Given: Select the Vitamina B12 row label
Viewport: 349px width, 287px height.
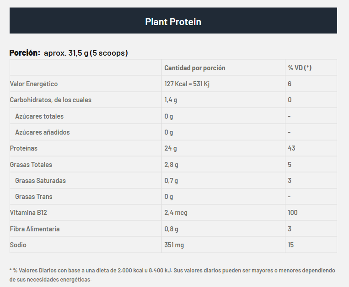Looking at the screenshot, I should [28, 213].
